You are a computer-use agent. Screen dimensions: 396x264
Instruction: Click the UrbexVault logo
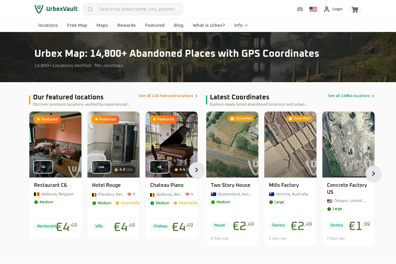(56, 9)
